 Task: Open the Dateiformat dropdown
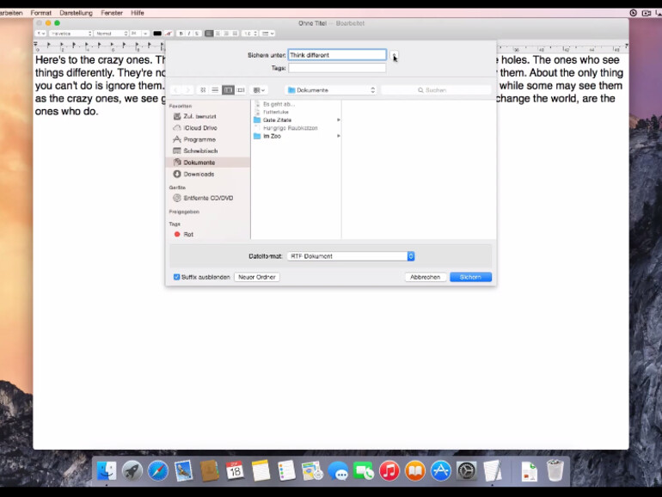351,256
